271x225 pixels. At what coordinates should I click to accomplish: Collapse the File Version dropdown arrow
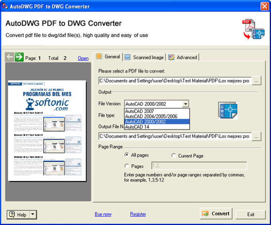coord(185,104)
